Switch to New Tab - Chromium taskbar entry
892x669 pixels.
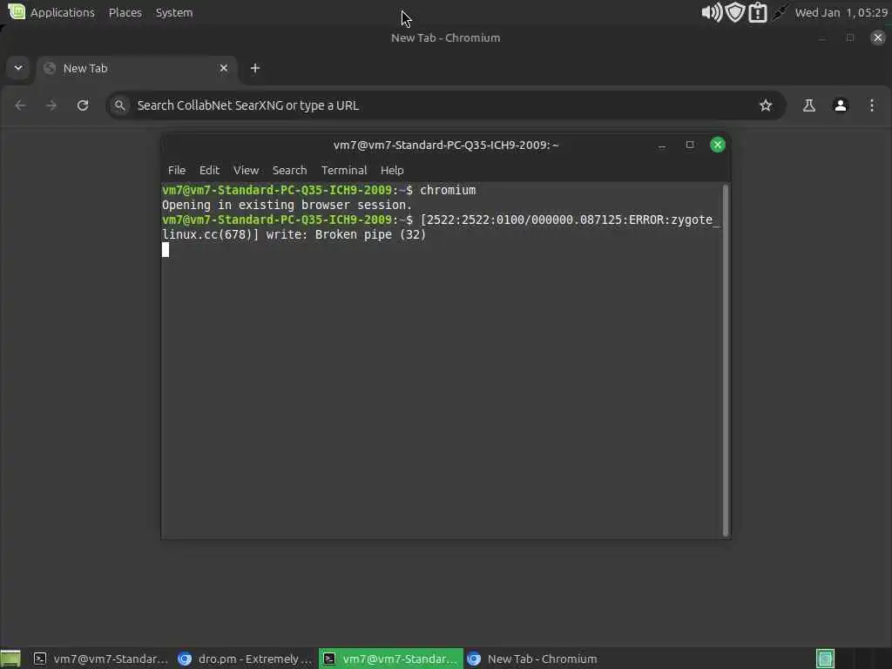coord(533,659)
